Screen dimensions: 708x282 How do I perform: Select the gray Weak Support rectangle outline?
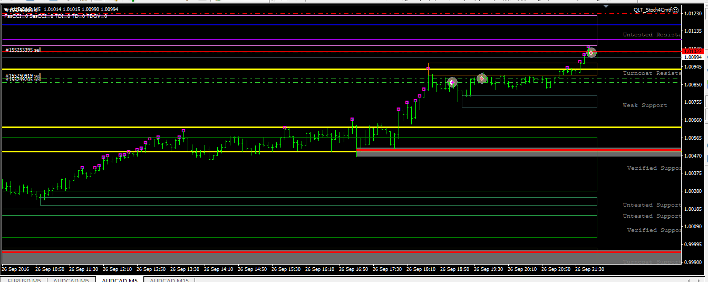529,101
